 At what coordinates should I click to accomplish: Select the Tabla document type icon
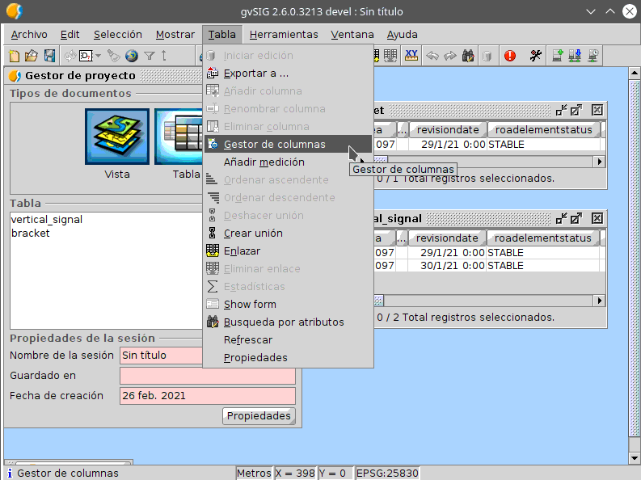click(179, 137)
